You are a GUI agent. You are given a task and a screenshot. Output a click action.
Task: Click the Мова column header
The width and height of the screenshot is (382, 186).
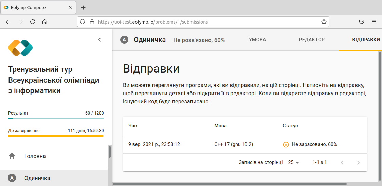pyautogui.click(x=220, y=126)
